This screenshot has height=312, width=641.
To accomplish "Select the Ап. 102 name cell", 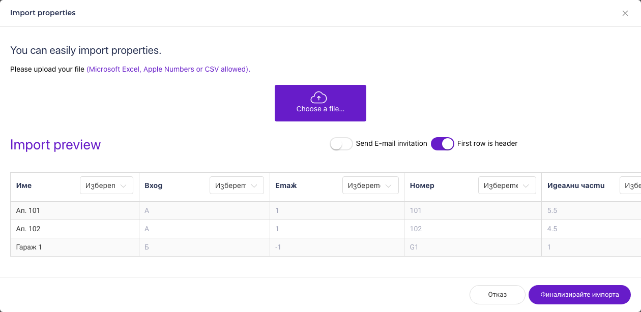I will click(x=75, y=229).
